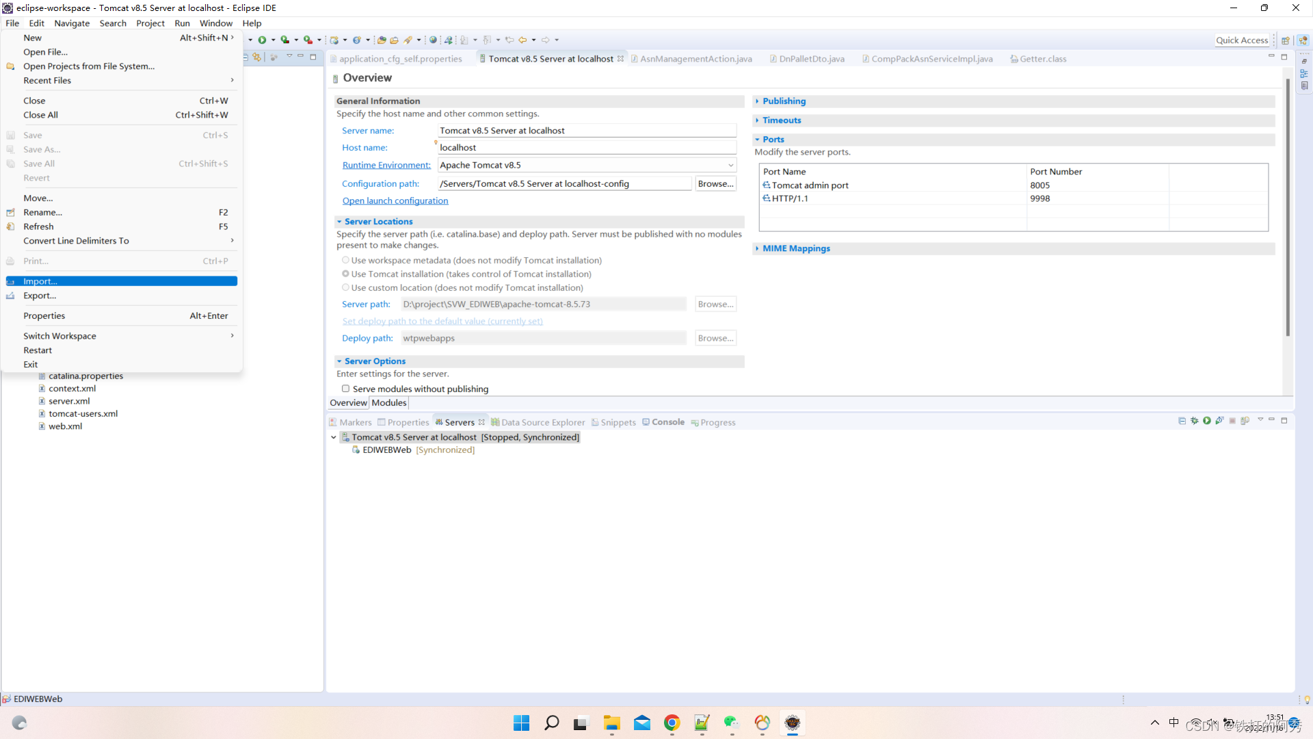Image resolution: width=1313 pixels, height=739 pixels.
Task: Expand the Timeouts section
Action: [781, 120]
